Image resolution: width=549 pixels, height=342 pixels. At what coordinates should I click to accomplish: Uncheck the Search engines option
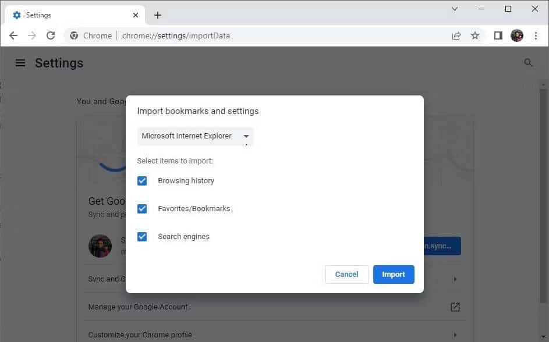click(142, 236)
